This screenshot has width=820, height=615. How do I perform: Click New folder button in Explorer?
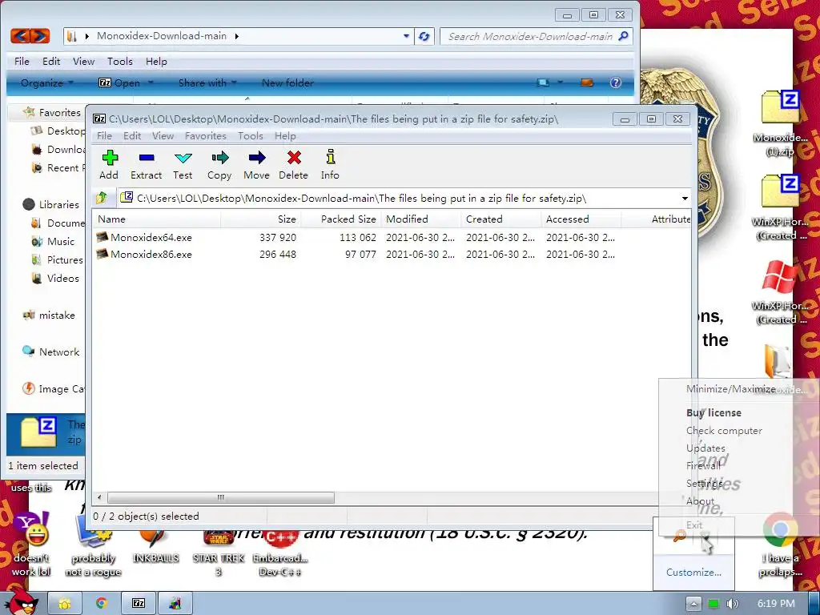[287, 82]
